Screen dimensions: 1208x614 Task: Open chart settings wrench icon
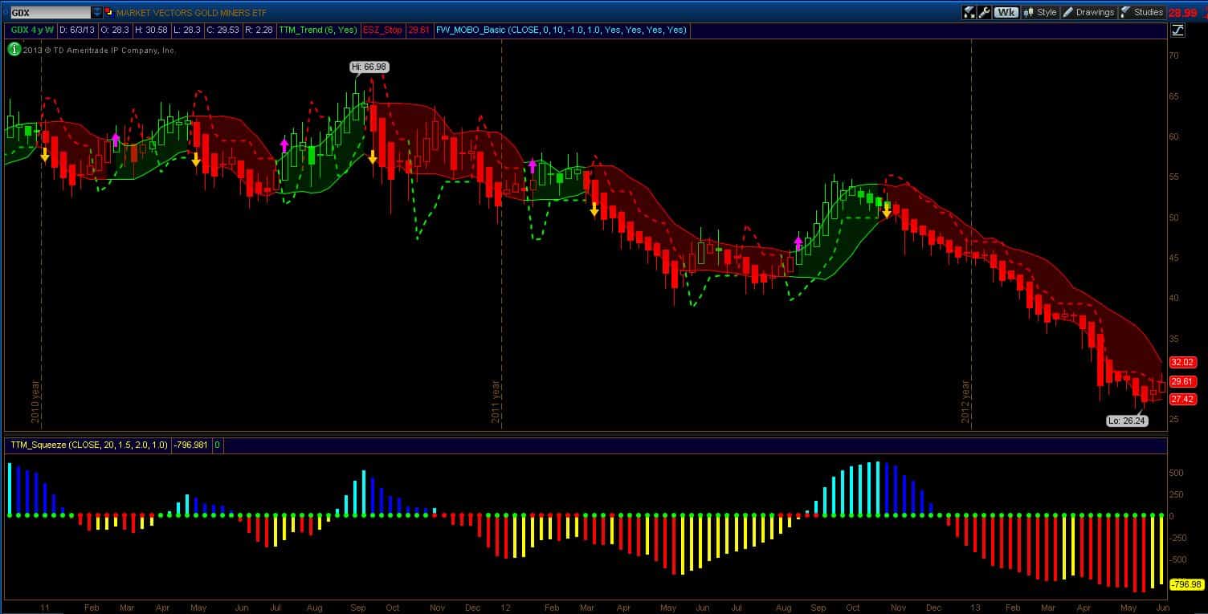pos(984,12)
